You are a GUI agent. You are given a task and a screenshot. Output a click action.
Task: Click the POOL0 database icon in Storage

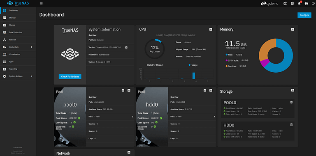pyautogui.click(x=291, y=102)
